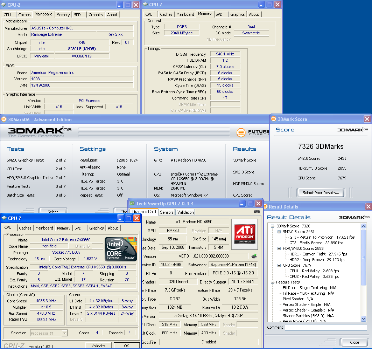Click the Core Speed 4935.3 MHz value
The image size is (372, 349).
[46, 301]
